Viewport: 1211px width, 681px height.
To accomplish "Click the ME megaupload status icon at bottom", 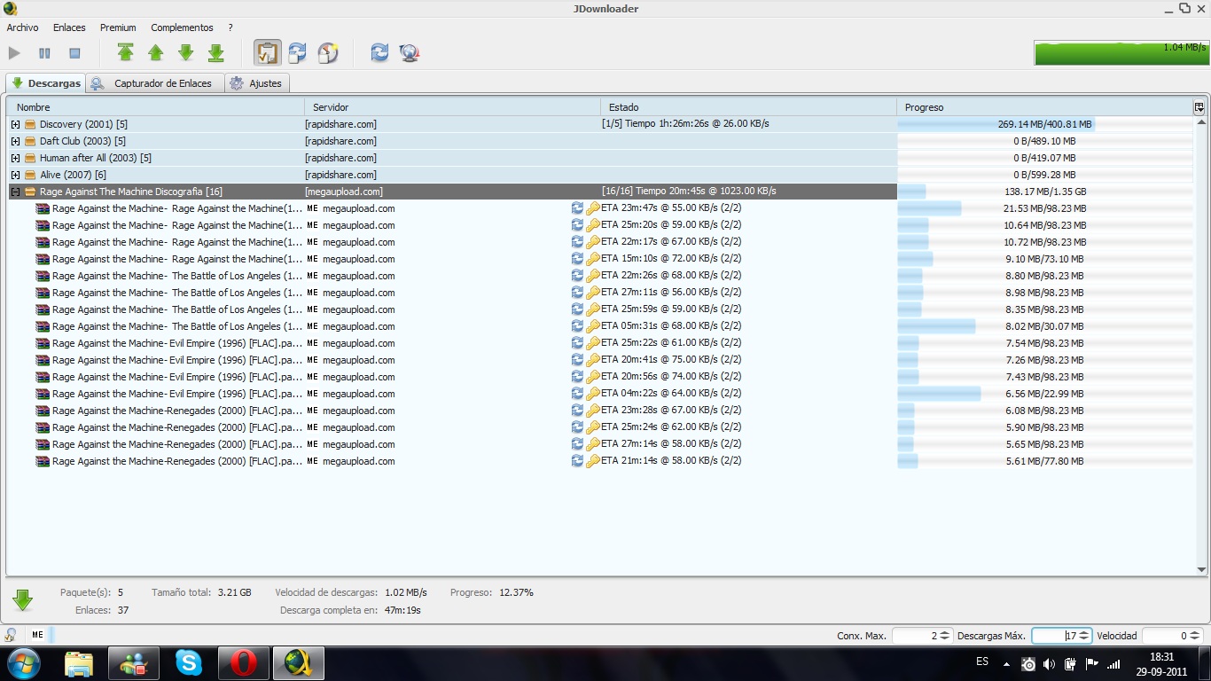I will point(37,635).
